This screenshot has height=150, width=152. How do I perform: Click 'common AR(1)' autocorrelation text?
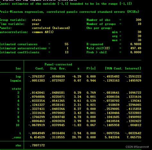coord(43,32)
